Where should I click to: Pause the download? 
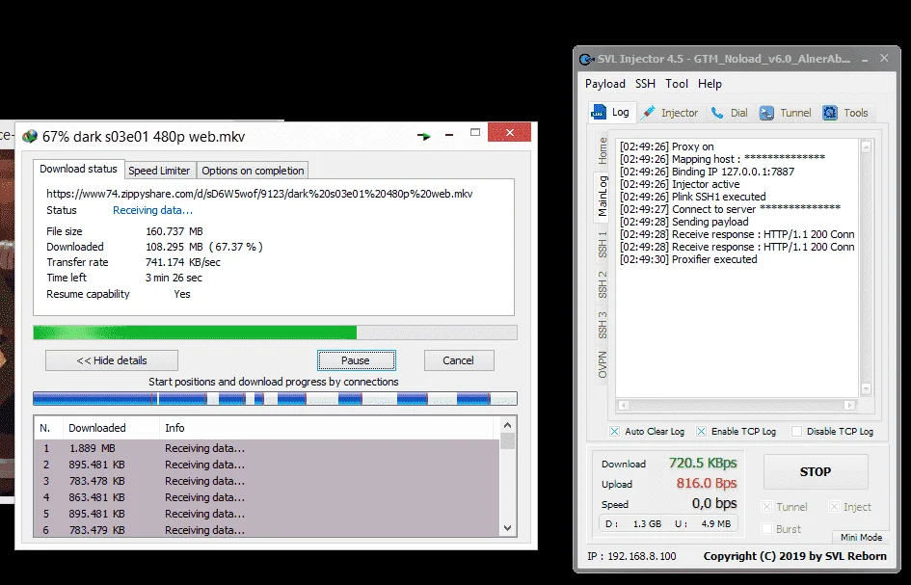coord(356,360)
